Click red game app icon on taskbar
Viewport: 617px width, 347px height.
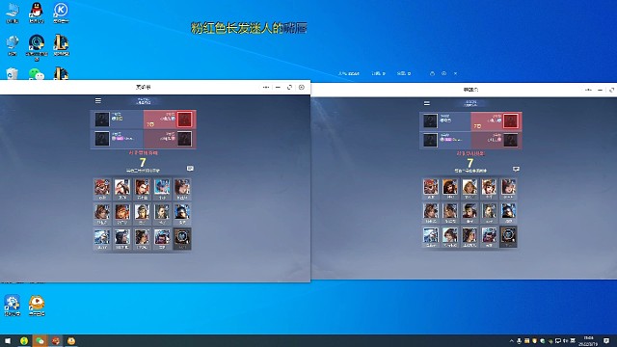(56, 340)
